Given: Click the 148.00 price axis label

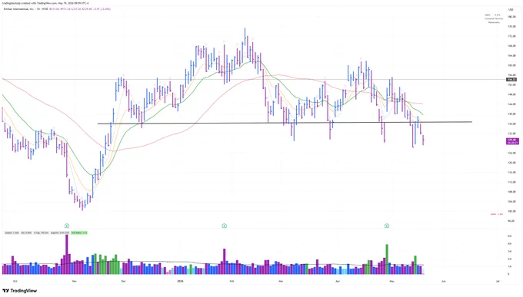Looking at the screenshot, I should pos(511,94).
